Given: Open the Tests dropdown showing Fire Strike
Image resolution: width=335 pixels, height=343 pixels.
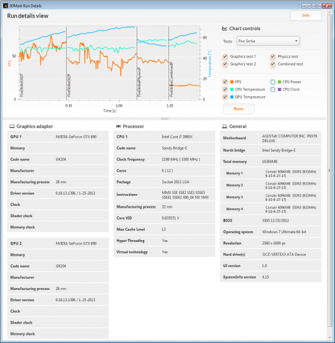Looking at the screenshot, I should [268, 41].
